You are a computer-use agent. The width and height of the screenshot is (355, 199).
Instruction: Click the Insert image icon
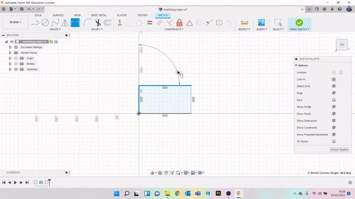coord(261,23)
